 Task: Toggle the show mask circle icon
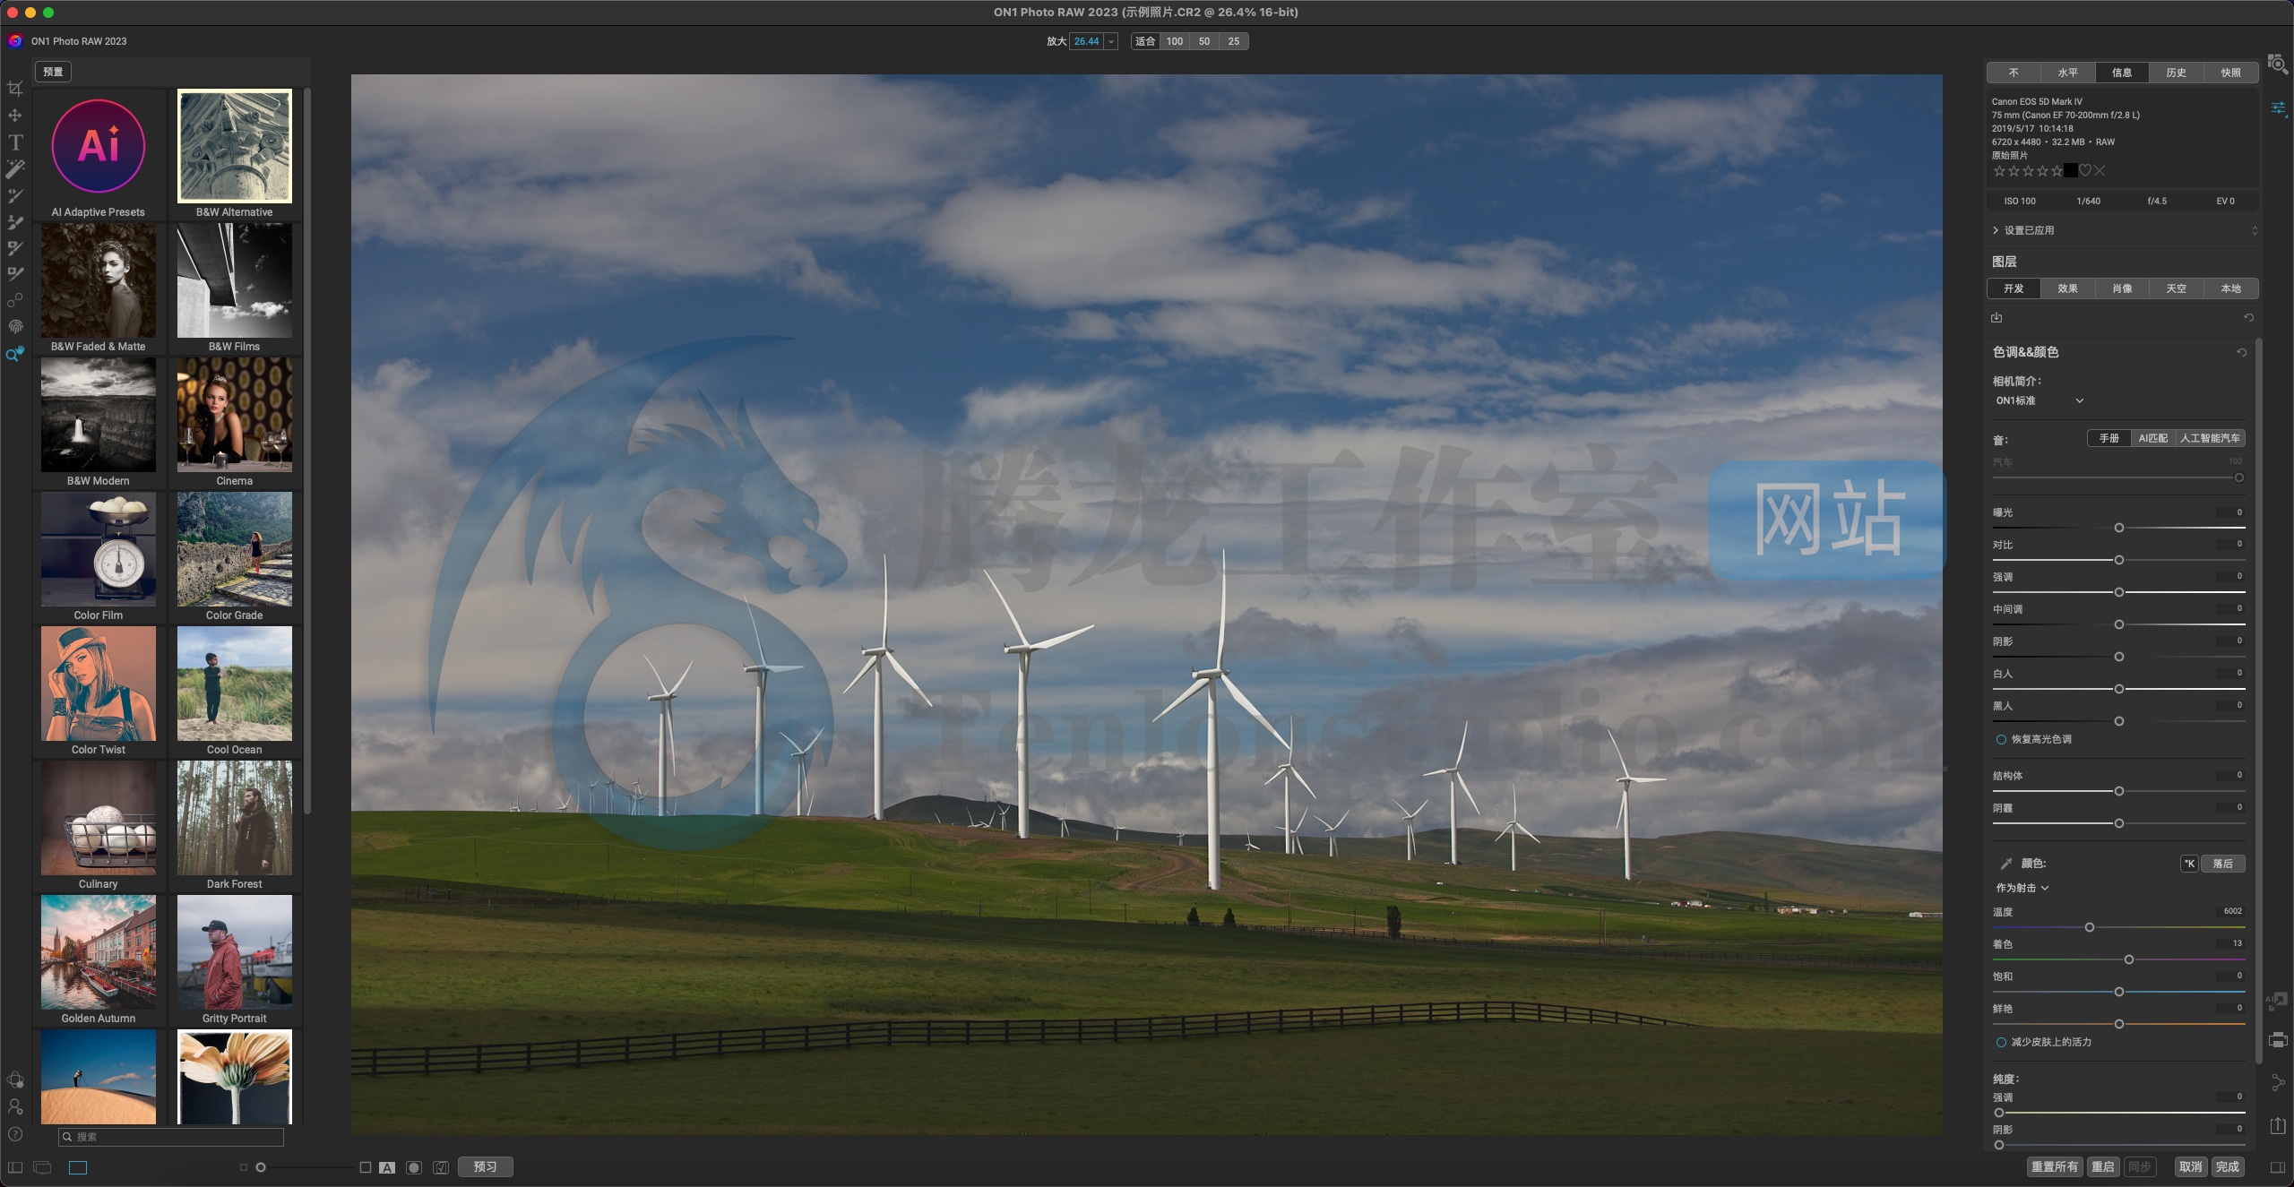(x=413, y=1167)
